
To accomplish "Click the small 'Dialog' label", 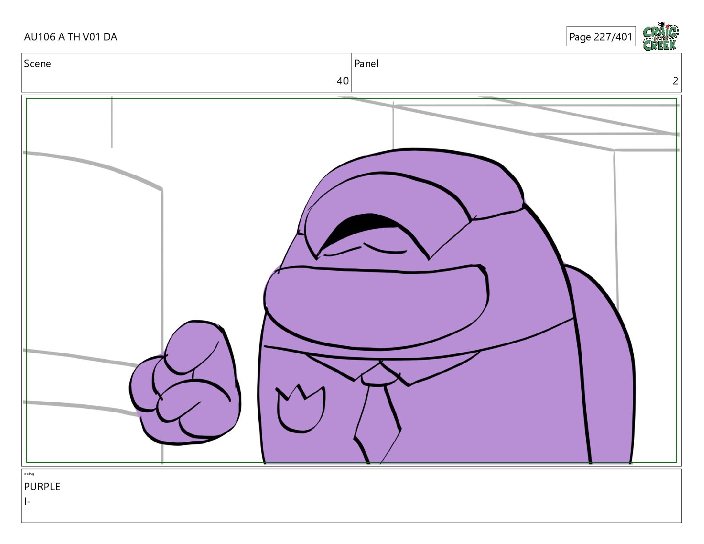I will 29,474.
